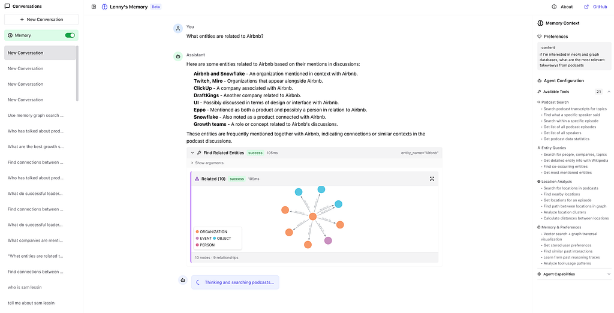The image size is (614, 313).
Task: Click the sidebar collapse icon
Action: tap(94, 7)
